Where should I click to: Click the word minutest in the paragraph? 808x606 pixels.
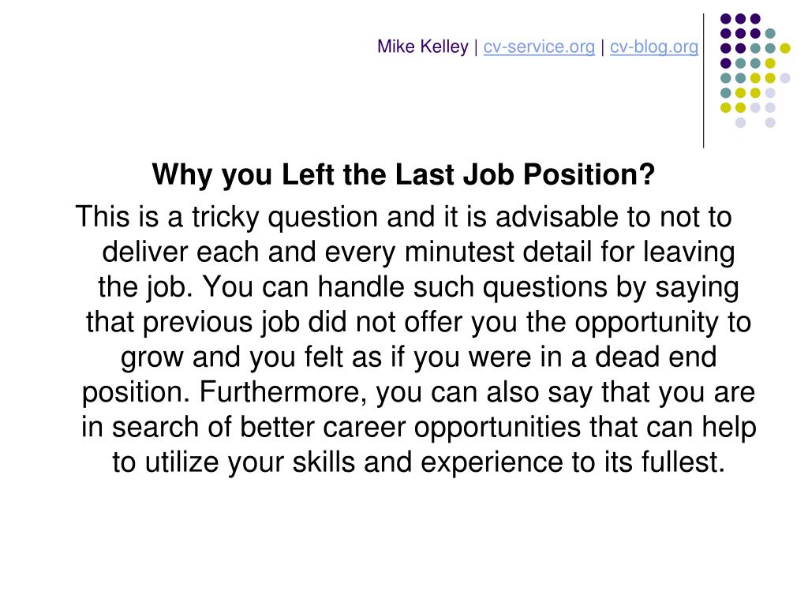pos(460,252)
